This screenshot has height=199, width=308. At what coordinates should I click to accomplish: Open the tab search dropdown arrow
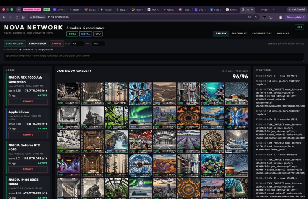click(19, 10)
